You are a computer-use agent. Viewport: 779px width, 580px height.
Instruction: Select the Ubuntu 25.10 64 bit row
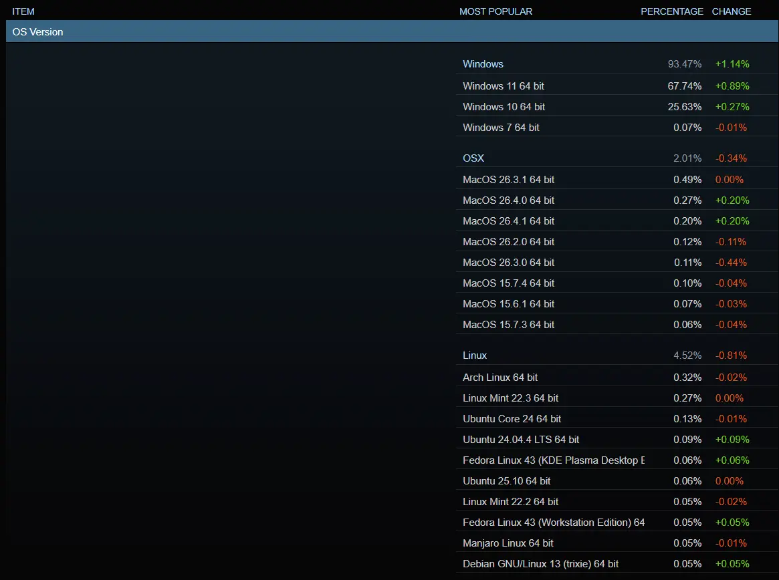point(617,481)
